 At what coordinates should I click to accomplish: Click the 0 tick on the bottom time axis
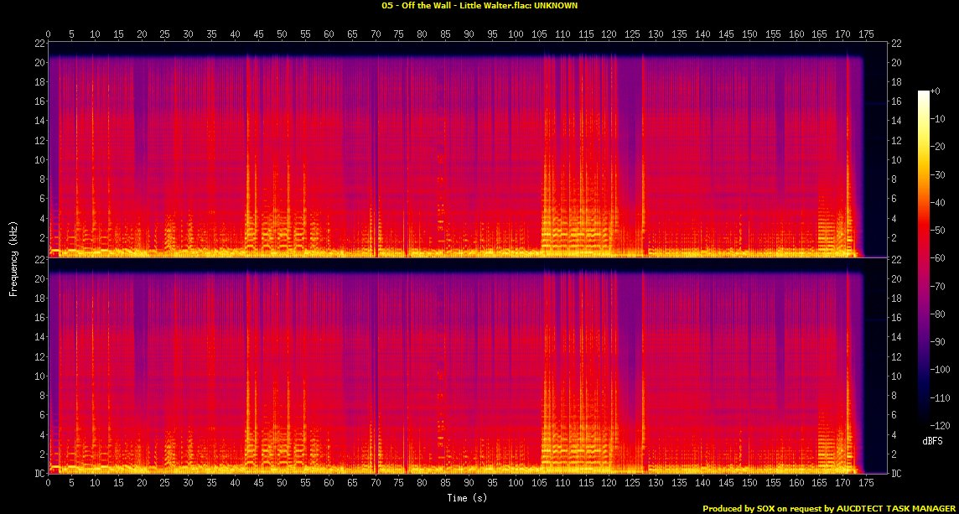click(x=49, y=484)
